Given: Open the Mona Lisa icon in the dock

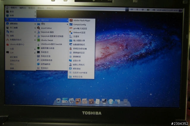Looking at the screenshot, I should click(91, 101).
